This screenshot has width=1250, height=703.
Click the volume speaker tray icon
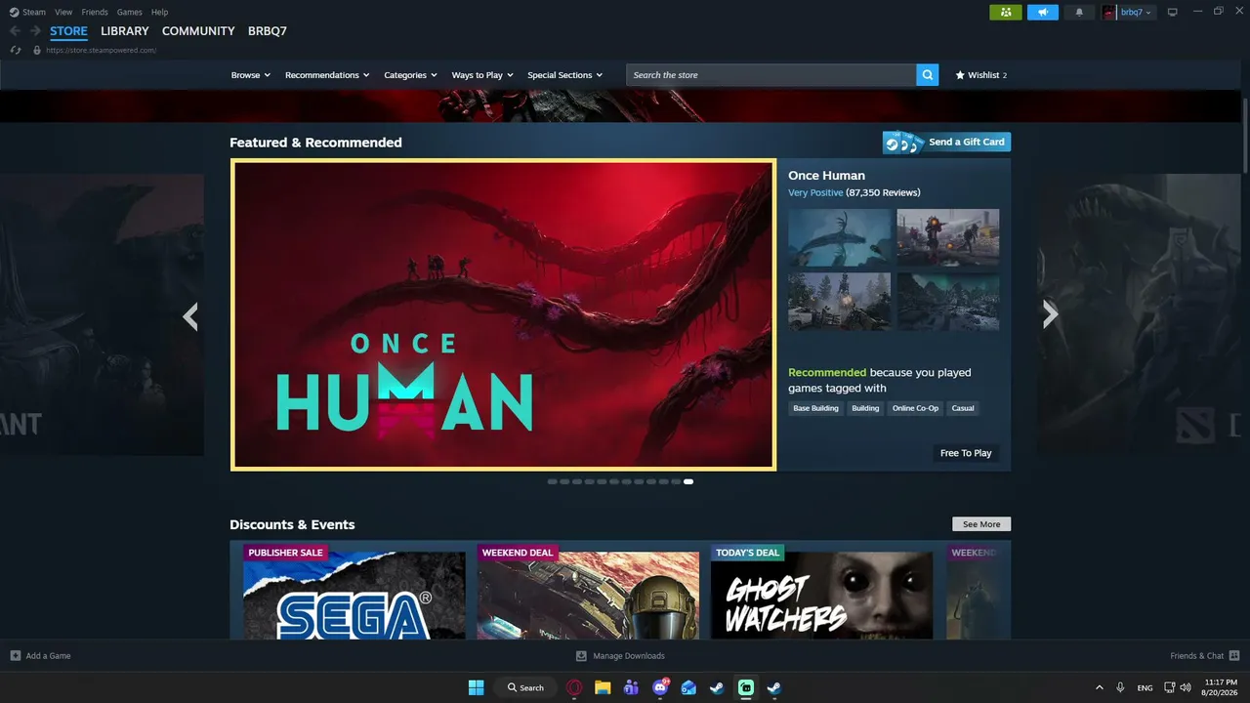click(1186, 687)
